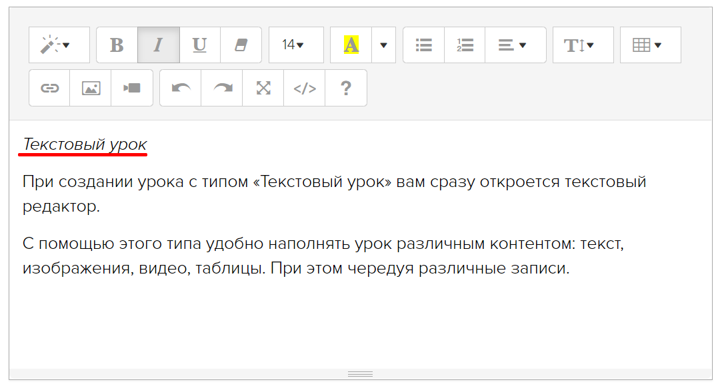Open the paragraph alignment dropdown
The image size is (720, 386).
pos(515,45)
